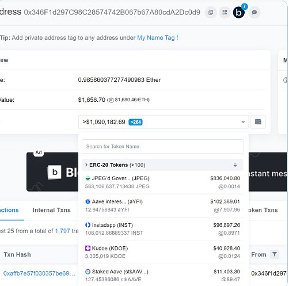This screenshot has width=289, height=286.
Task: Select Instadapp (INST) token entry
Action: (162, 229)
